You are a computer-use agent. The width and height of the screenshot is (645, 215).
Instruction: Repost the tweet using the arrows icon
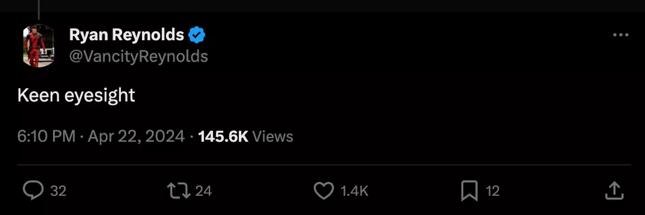click(178, 191)
